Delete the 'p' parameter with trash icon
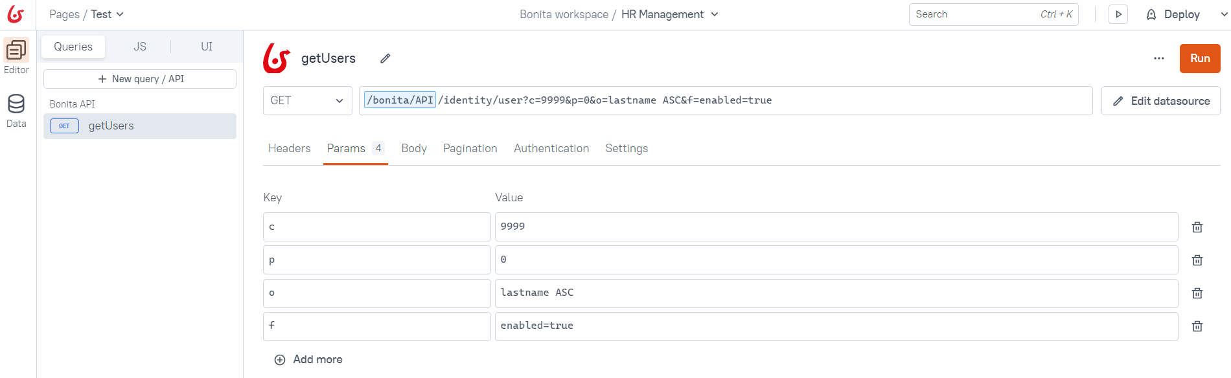This screenshot has height=378, width=1231. [x=1197, y=260]
